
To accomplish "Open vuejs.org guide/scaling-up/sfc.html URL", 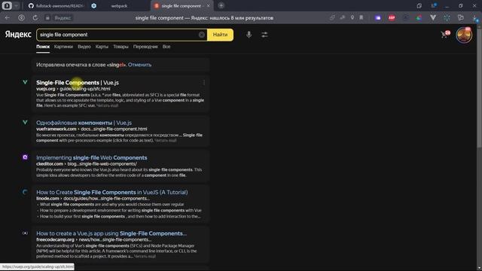I will coord(73,89).
